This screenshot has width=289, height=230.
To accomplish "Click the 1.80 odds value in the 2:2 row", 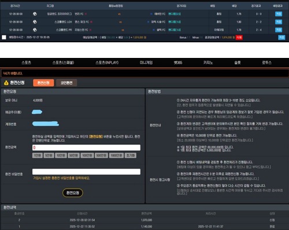I will point(239,22).
